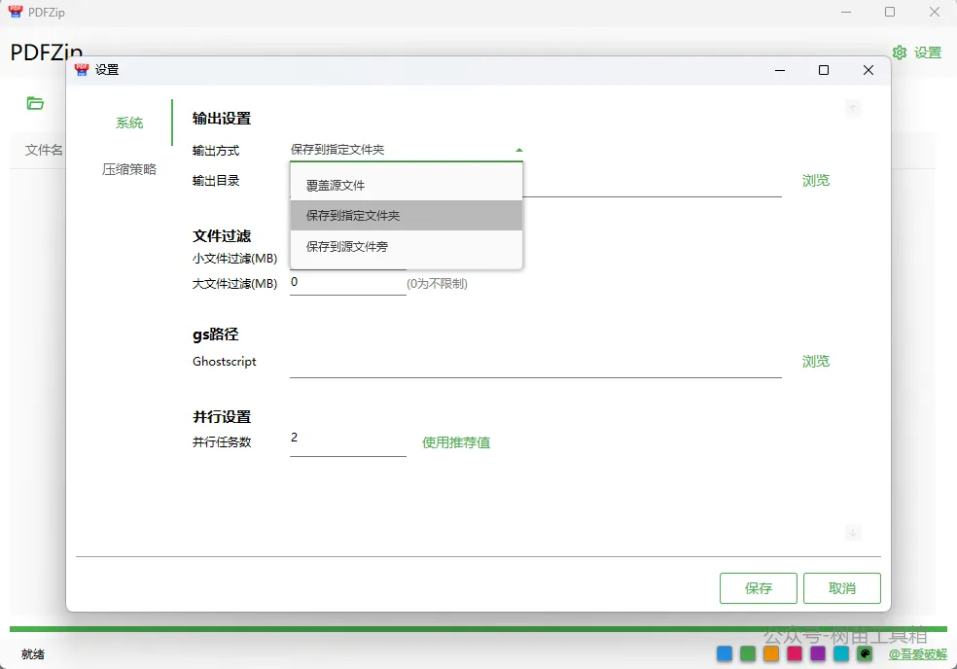
Task: Focus the 大文件过滤(MB) input field
Action: 348,283
